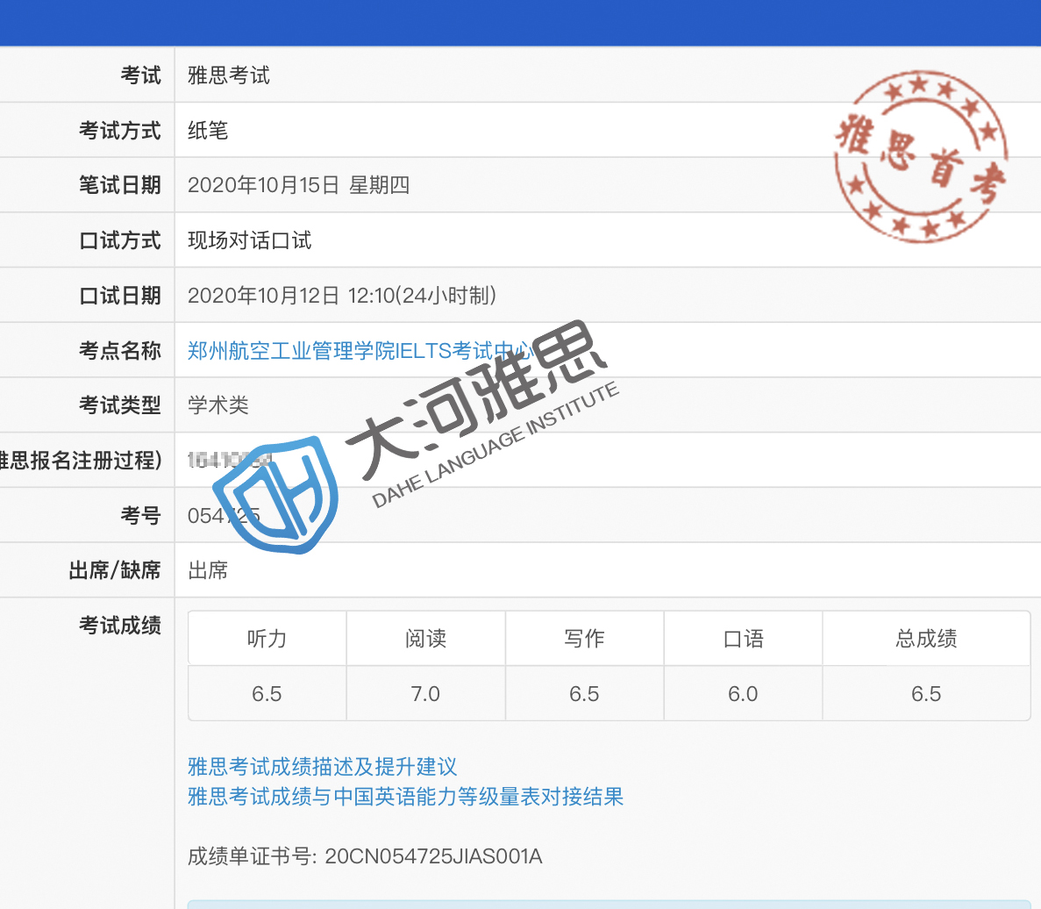Screen dimensions: 1041x909
Task: Click the 口试日期 row label
Action: [120, 295]
